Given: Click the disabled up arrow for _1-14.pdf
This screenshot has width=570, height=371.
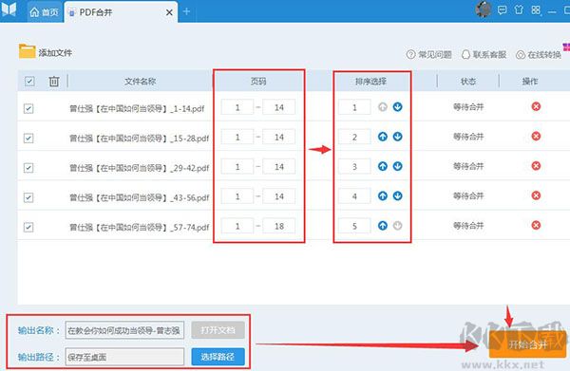Looking at the screenshot, I should pyautogui.click(x=383, y=107).
